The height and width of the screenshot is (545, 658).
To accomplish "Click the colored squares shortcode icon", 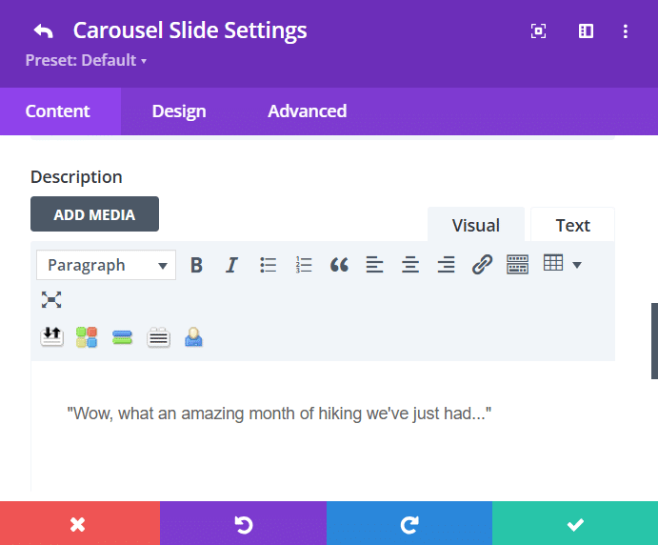I will tap(87, 337).
